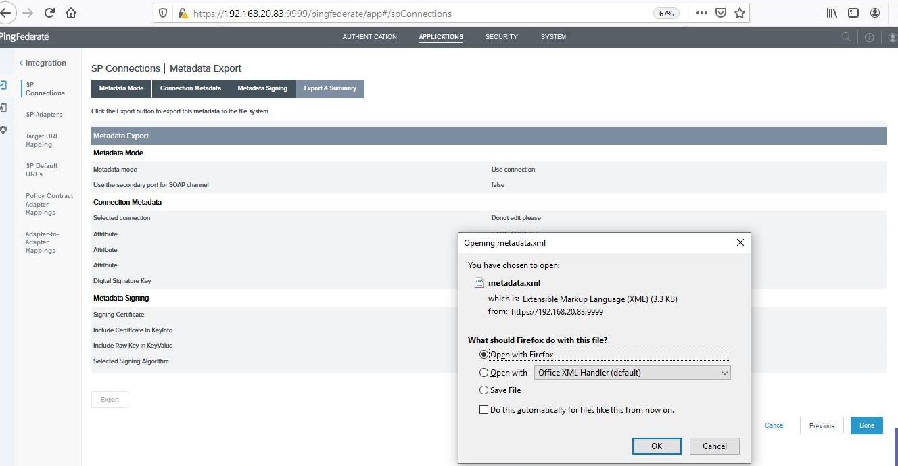The image size is (898, 466).
Task: Click the second left rail icon
Action: point(3,107)
